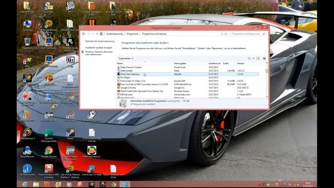The width and height of the screenshot is (334, 188).
Task: Open the eBay desktop shortcut
Action: 28,62
